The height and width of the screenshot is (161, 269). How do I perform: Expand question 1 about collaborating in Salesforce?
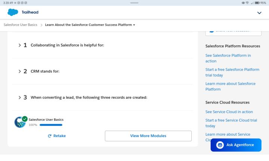point(20,45)
